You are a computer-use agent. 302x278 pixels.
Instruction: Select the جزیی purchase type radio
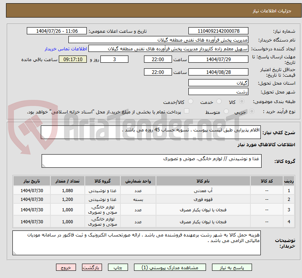point(252,111)
